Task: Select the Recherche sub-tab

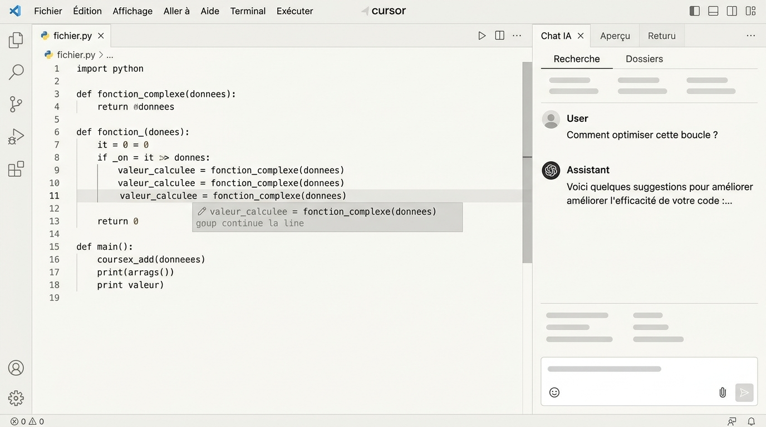Action: pos(577,59)
